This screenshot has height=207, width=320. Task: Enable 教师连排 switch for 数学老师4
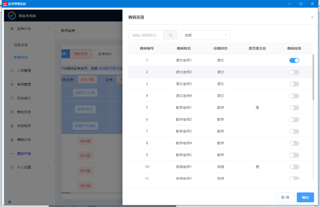294,143
